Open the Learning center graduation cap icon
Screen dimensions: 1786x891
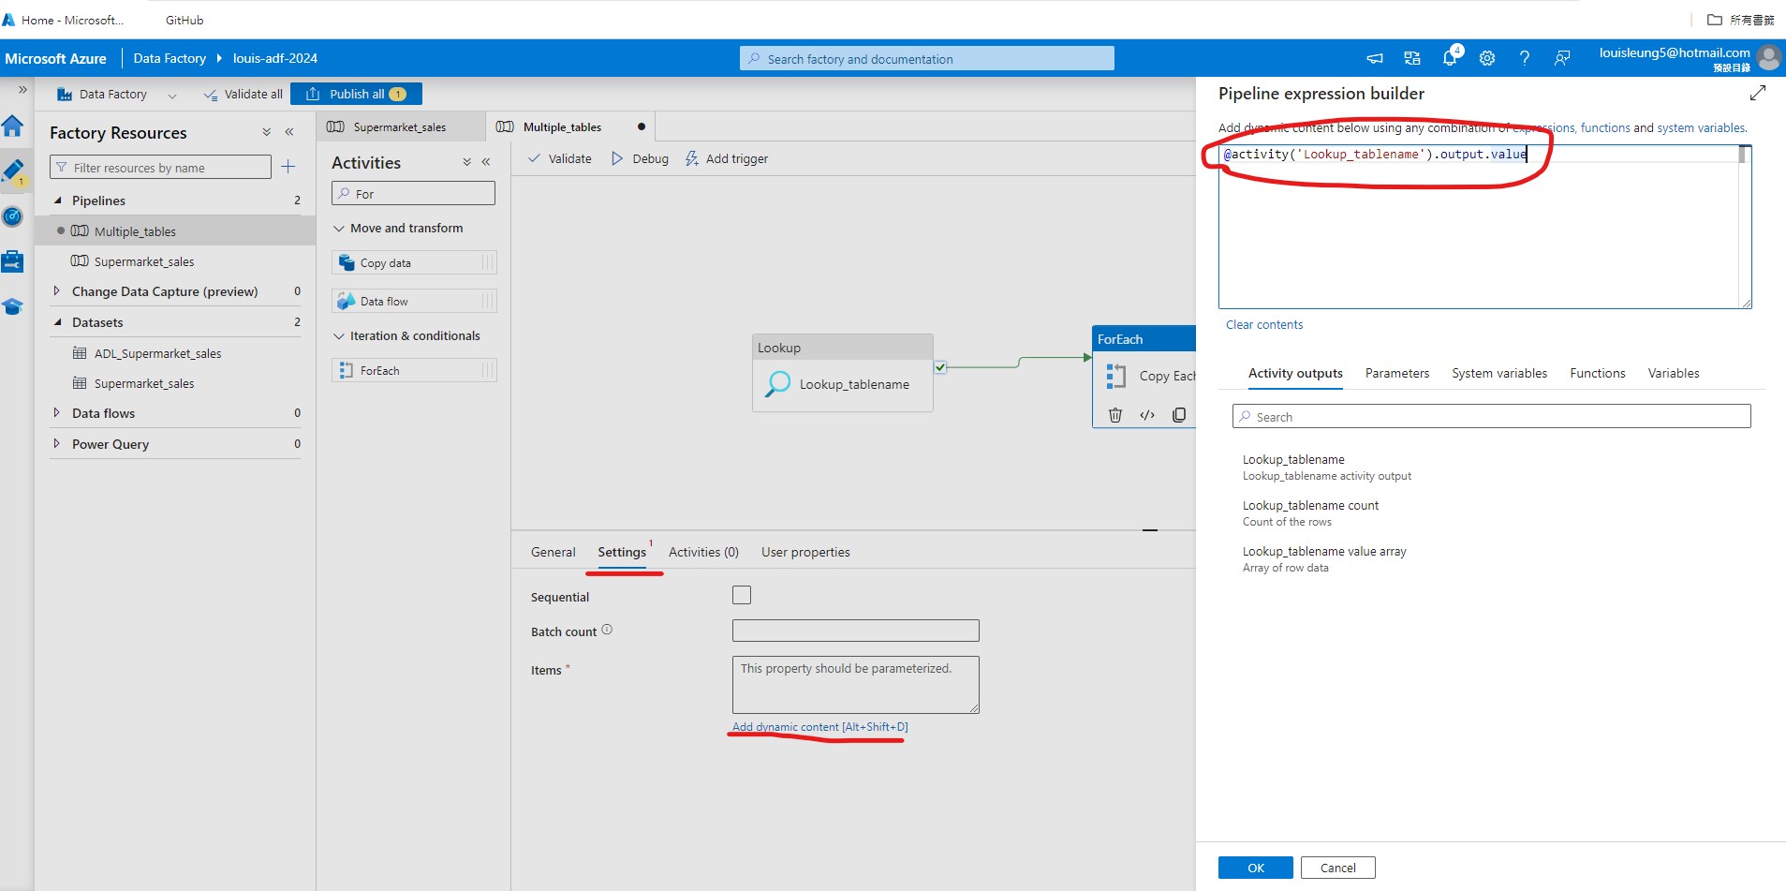tap(14, 307)
